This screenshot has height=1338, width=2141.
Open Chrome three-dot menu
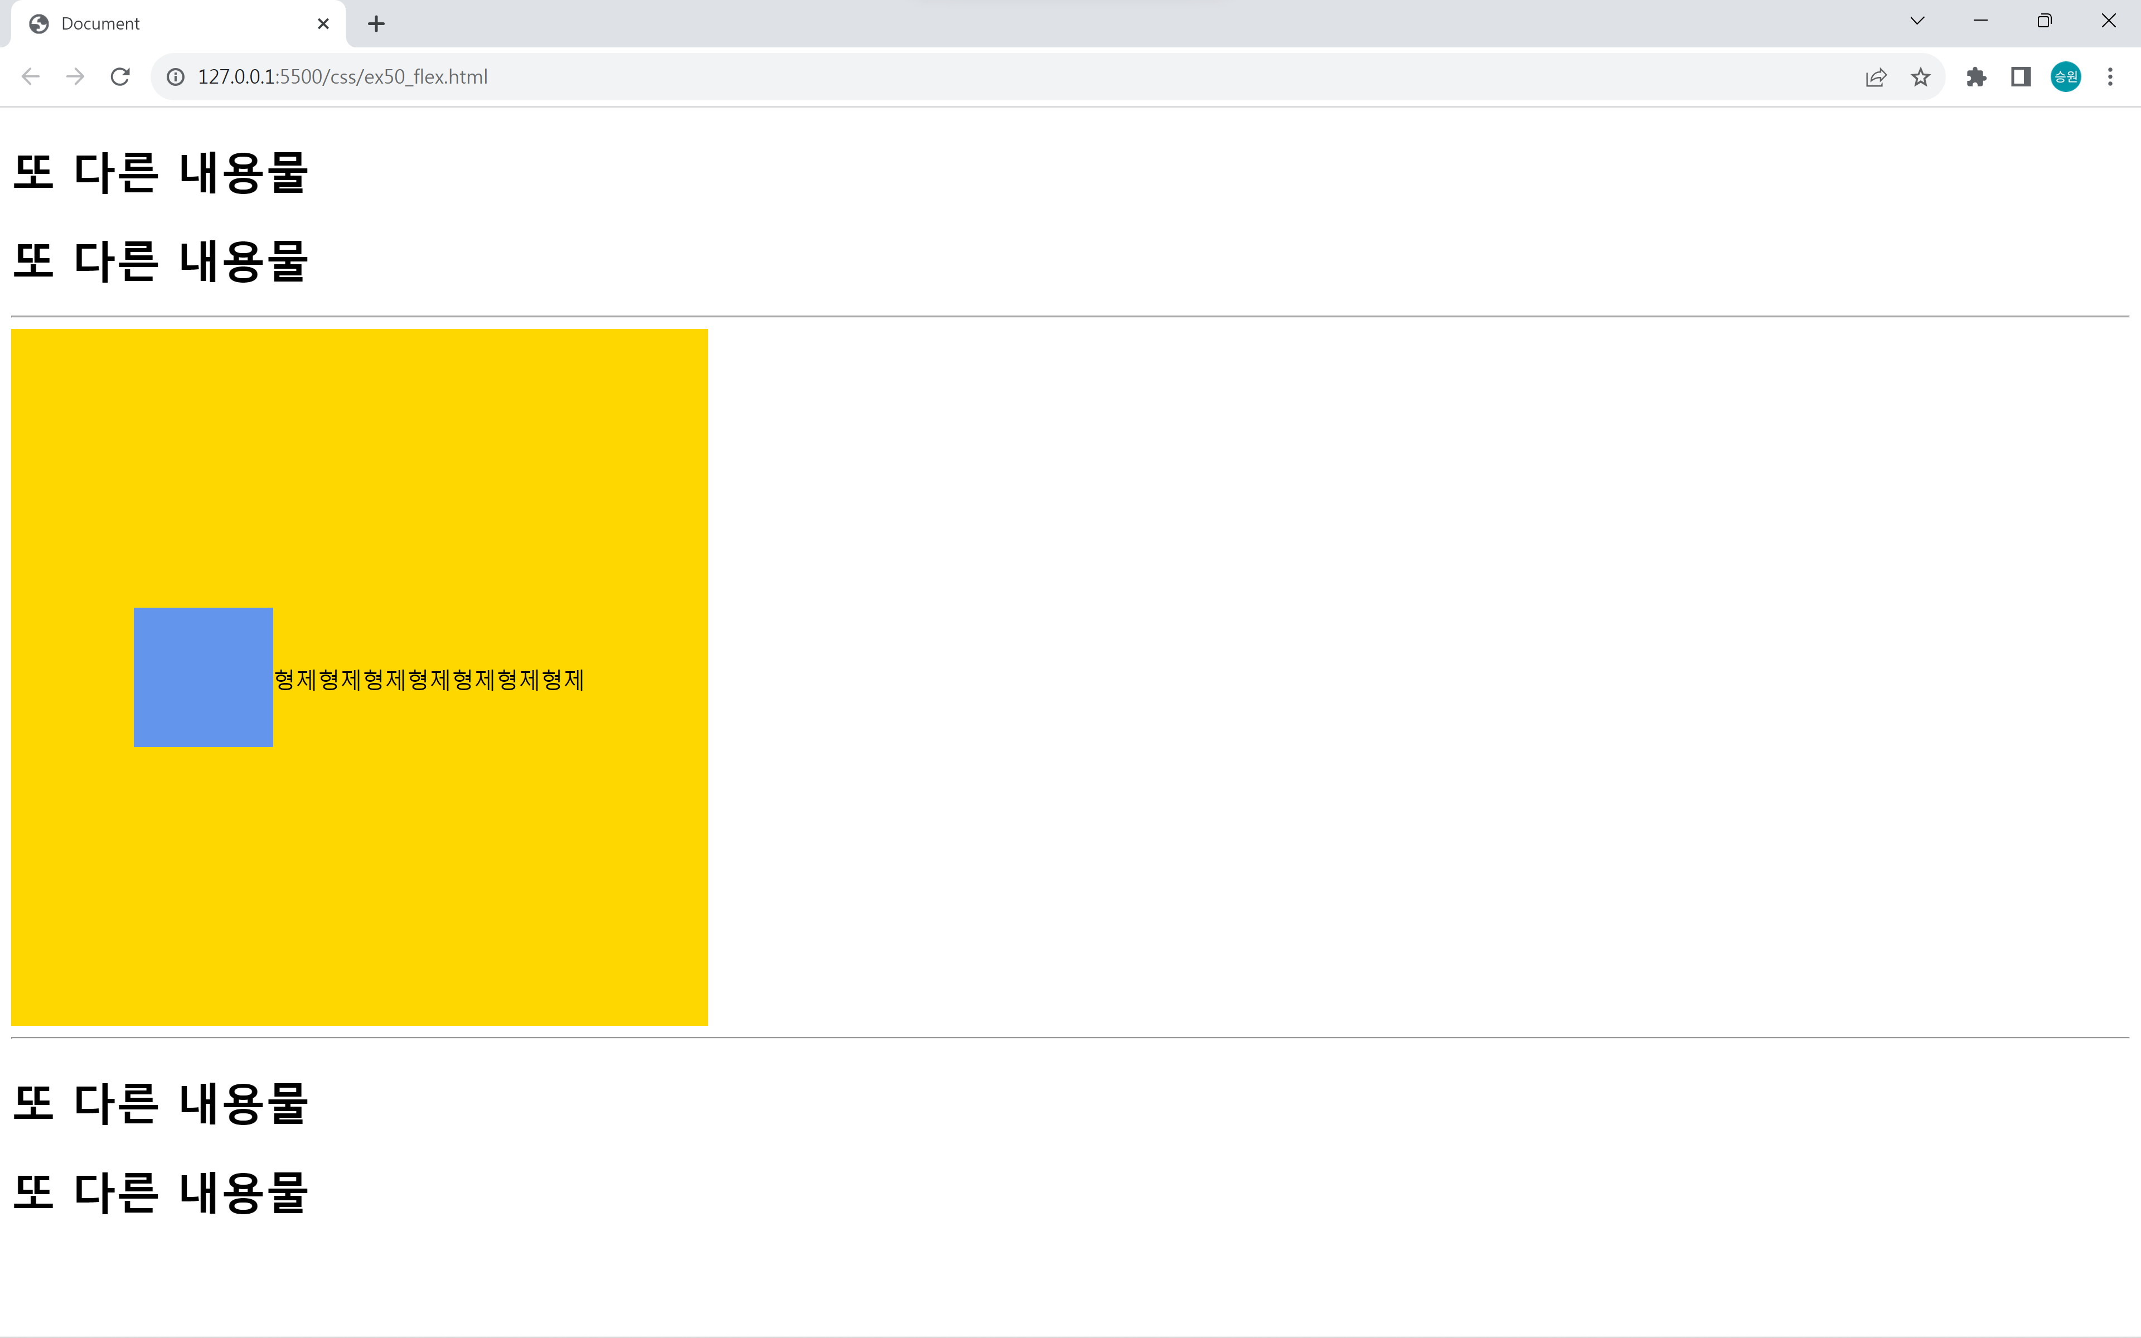[x=2110, y=77]
